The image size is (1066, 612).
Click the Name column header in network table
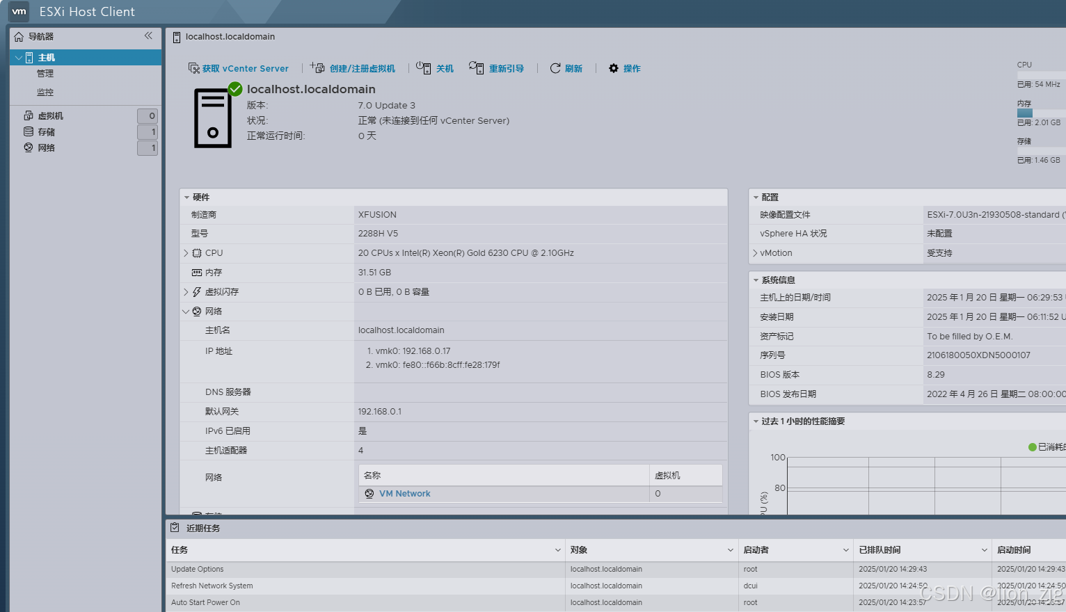tap(504, 476)
